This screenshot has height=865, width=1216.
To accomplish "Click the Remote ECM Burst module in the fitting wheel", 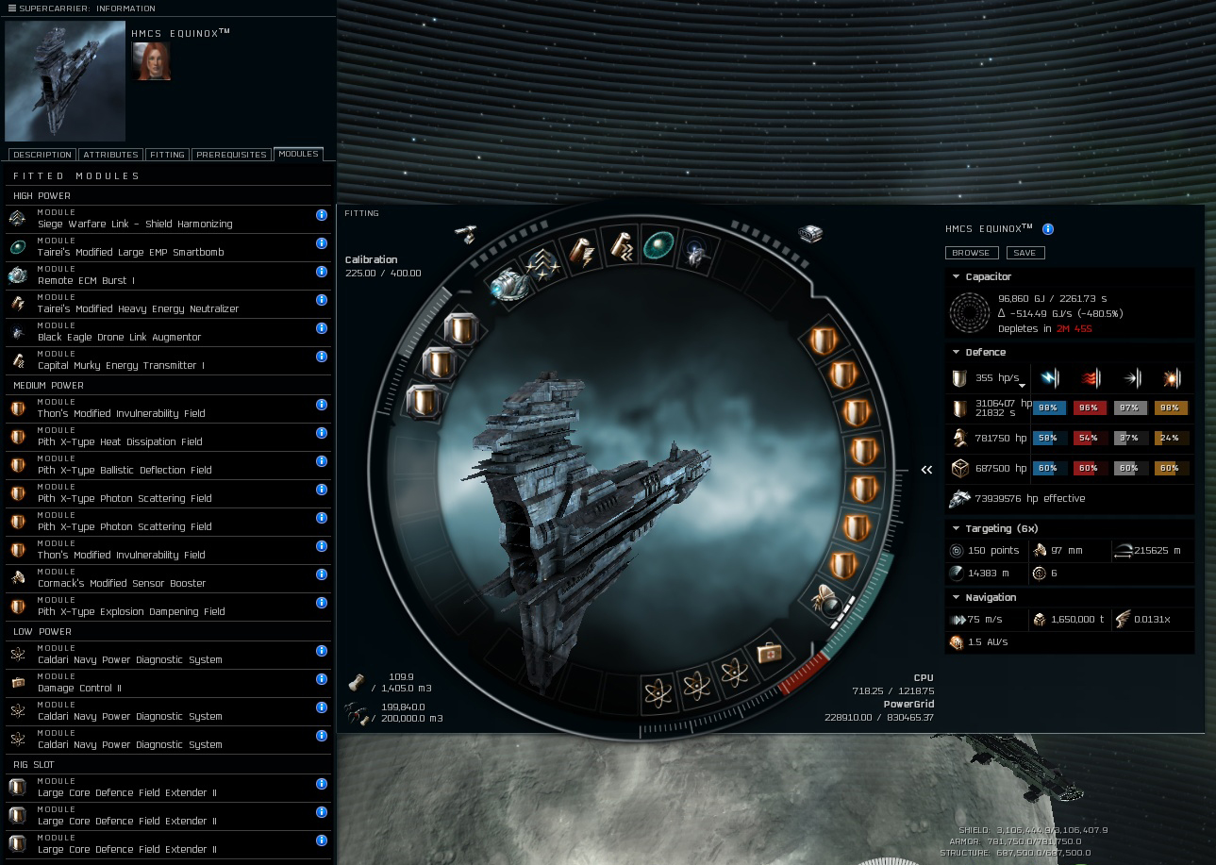I will pos(508,285).
